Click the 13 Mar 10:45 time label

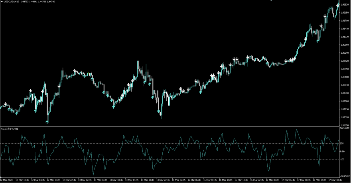tap(116, 180)
